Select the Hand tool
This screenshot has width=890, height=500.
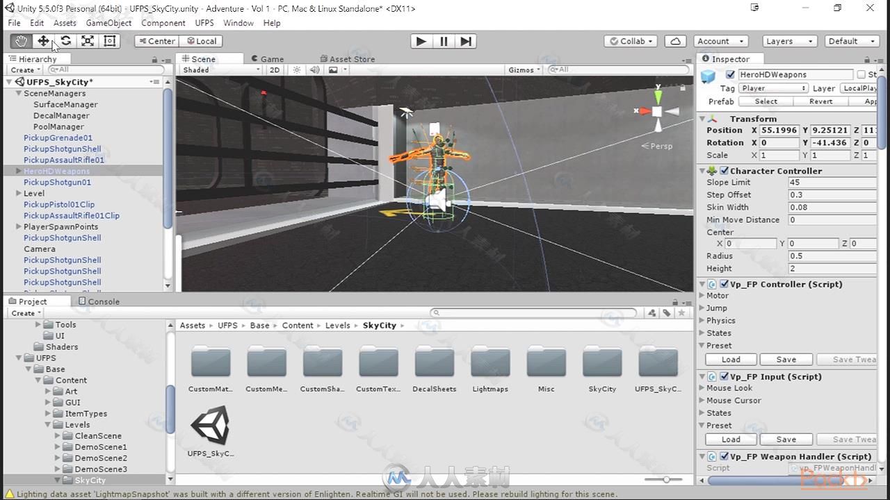pyautogui.click(x=21, y=41)
